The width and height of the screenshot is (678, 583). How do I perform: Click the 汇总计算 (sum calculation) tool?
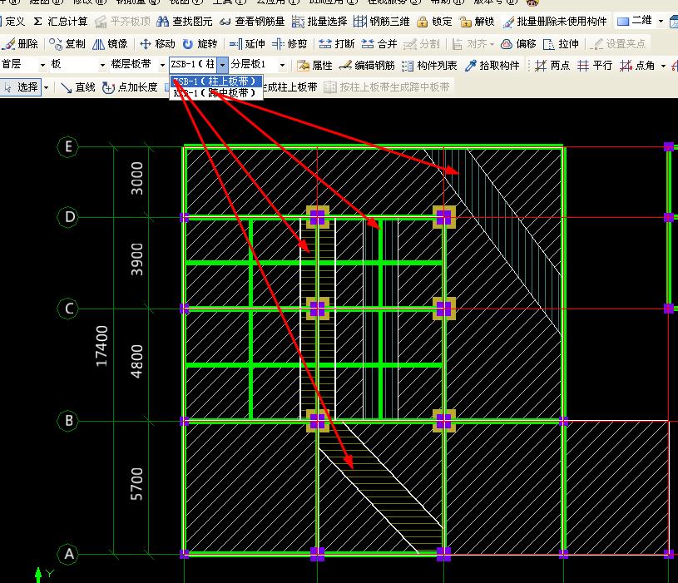[x=61, y=21]
